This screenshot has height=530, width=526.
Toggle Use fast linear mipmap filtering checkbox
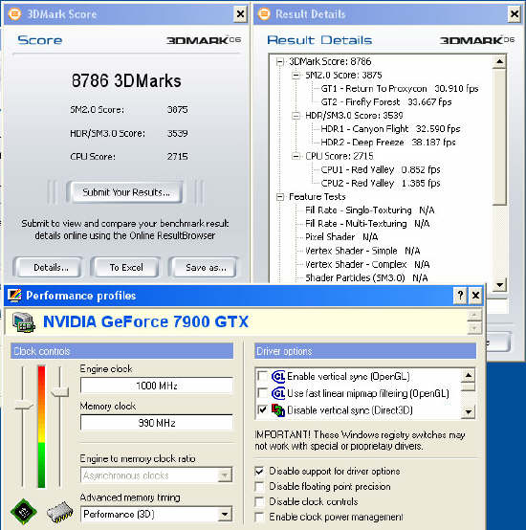262,393
